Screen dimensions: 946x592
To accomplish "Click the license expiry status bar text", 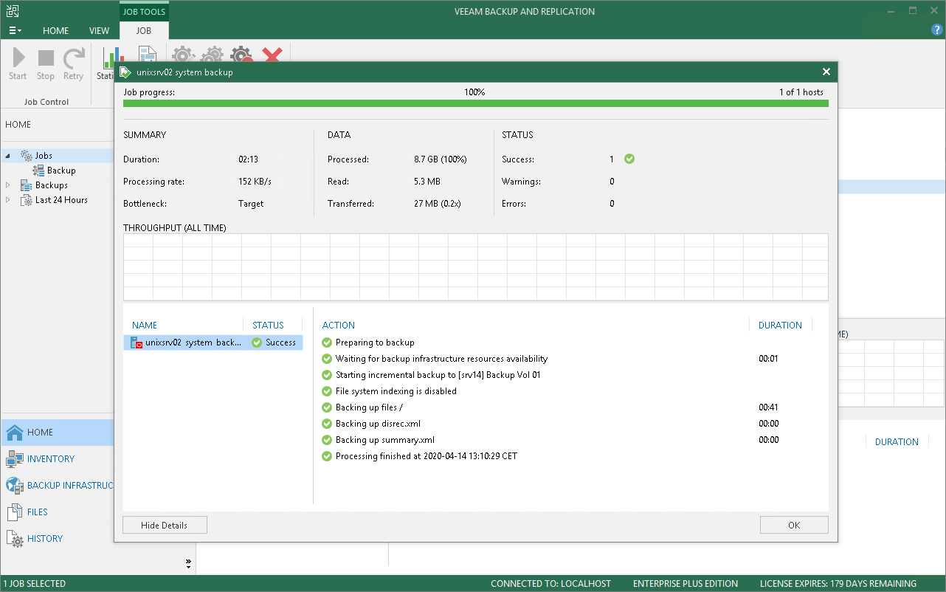I will click(838, 584).
